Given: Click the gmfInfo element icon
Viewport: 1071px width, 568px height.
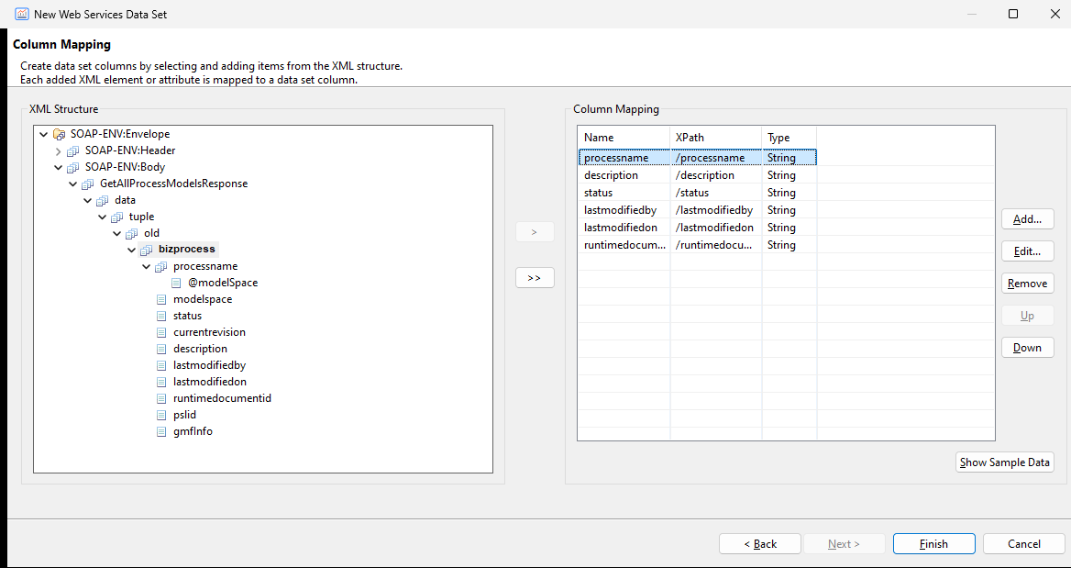Looking at the screenshot, I should (x=161, y=431).
